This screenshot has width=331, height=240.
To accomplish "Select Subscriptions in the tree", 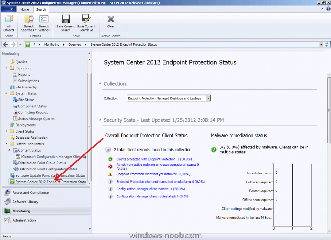I will tap(28, 81).
